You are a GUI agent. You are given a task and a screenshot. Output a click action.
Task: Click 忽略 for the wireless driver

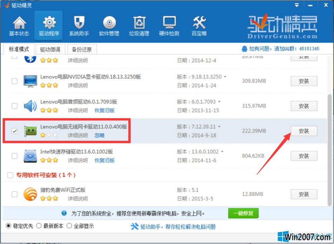(99, 135)
